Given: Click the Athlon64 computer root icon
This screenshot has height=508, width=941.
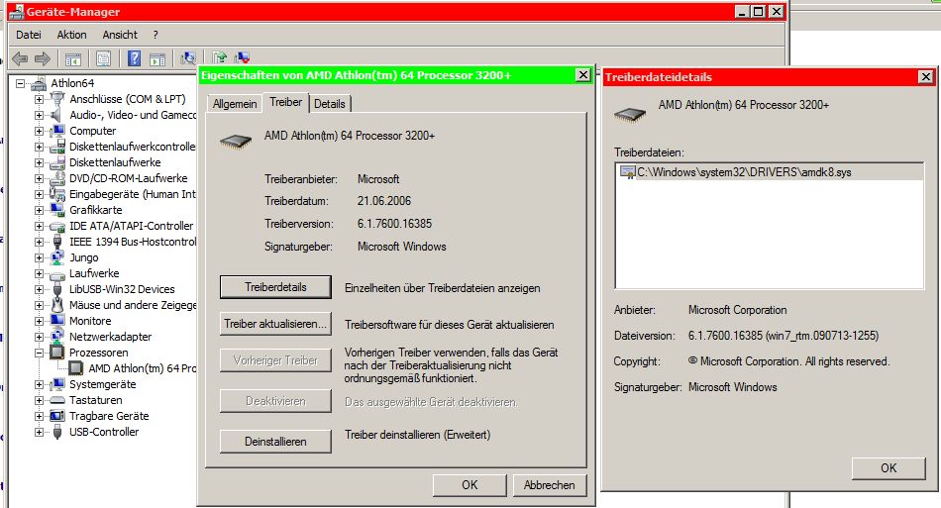Looking at the screenshot, I should (x=39, y=83).
